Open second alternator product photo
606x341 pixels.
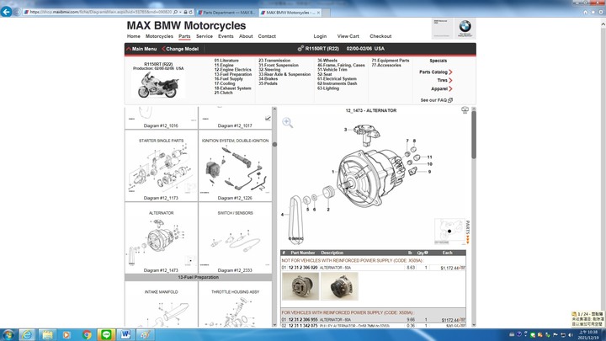coord(340,286)
